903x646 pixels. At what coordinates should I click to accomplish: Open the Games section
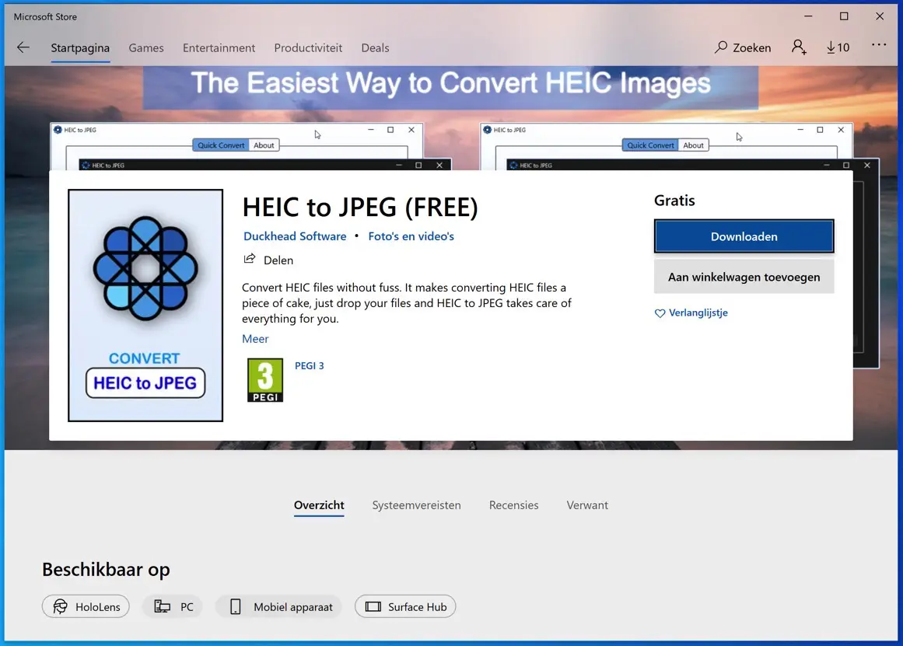(x=145, y=47)
